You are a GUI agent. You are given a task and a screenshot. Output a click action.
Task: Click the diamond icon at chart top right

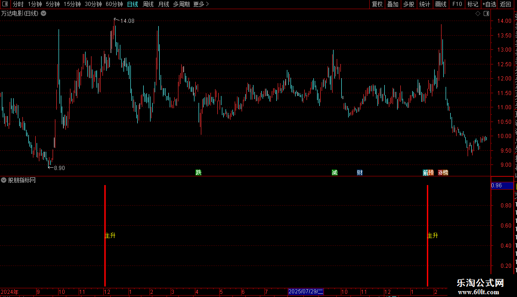478,14
